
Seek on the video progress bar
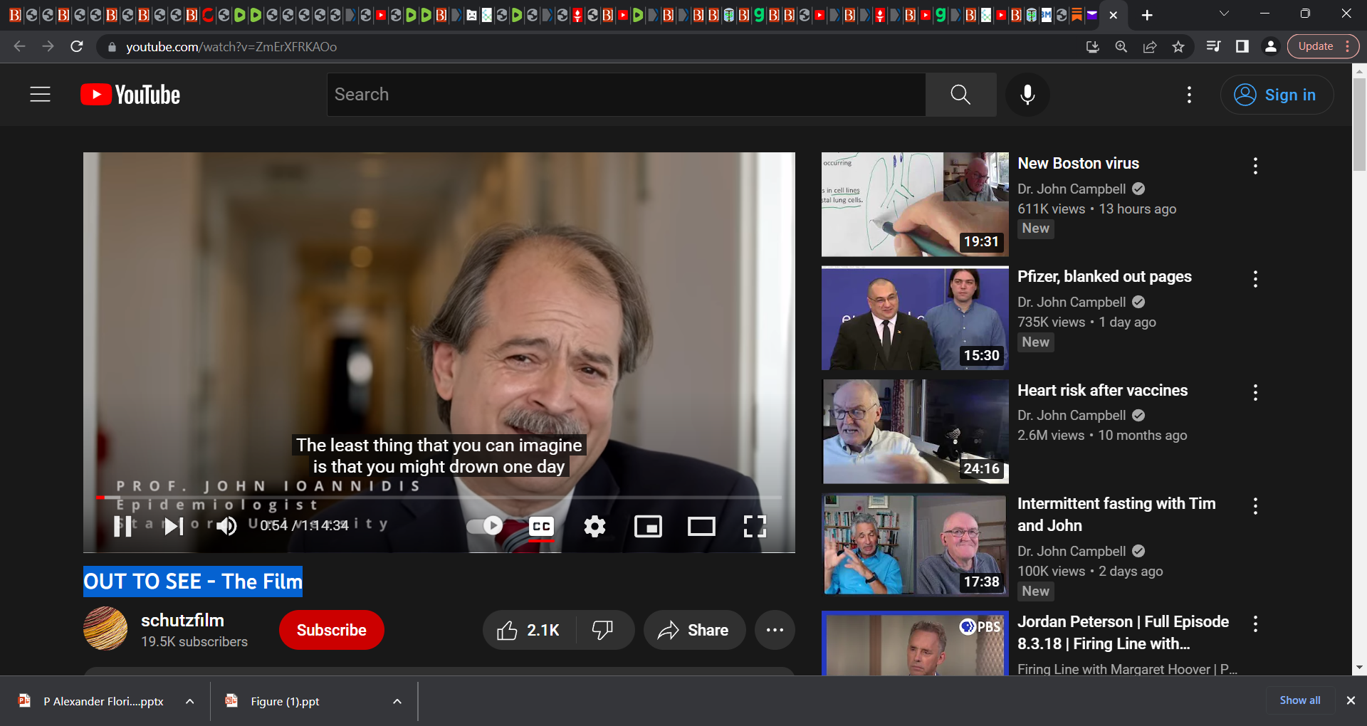439,497
